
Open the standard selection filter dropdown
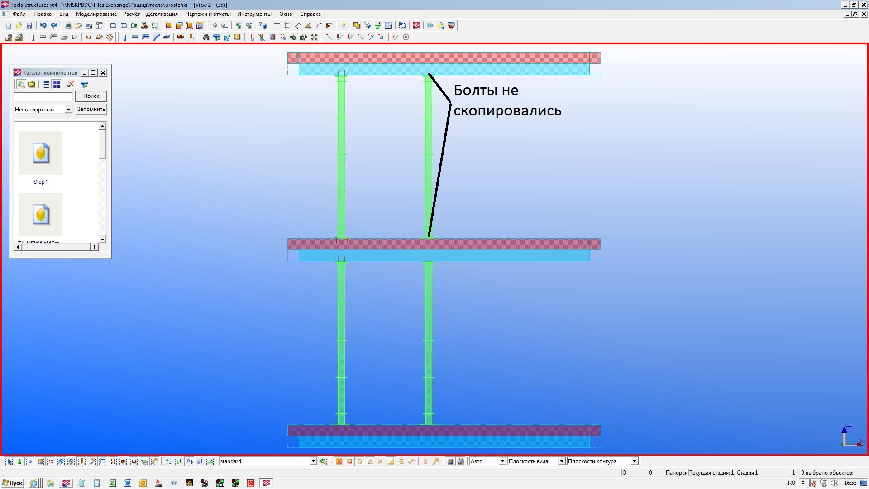(x=313, y=461)
